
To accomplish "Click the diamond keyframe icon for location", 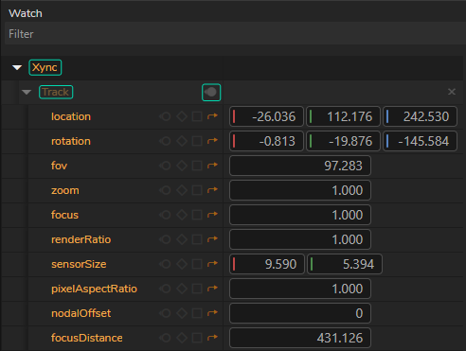I will 182,116.
